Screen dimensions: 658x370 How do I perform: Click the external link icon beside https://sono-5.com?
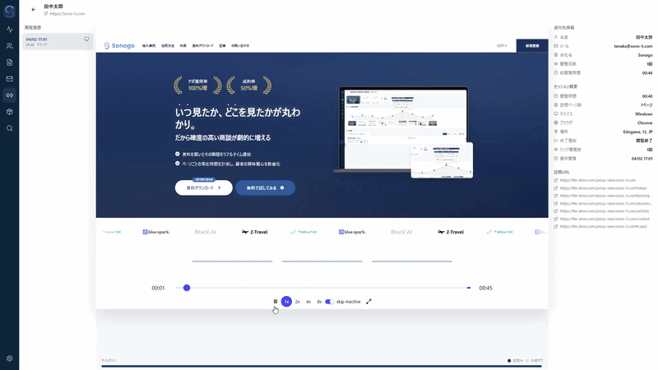coord(46,13)
